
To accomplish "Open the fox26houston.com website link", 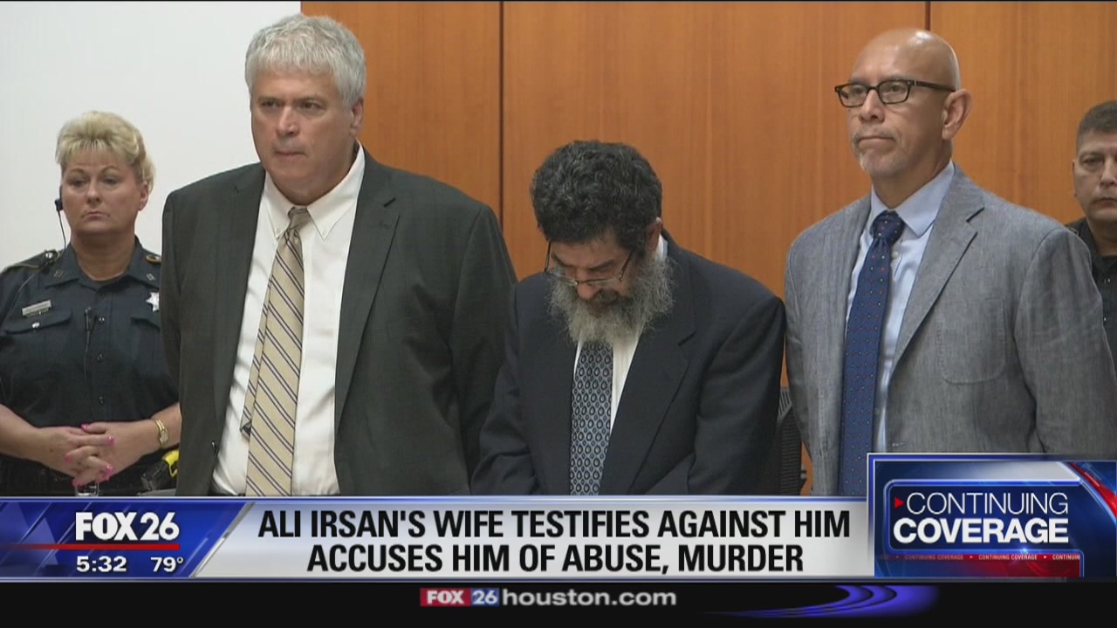I will [548, 597].
